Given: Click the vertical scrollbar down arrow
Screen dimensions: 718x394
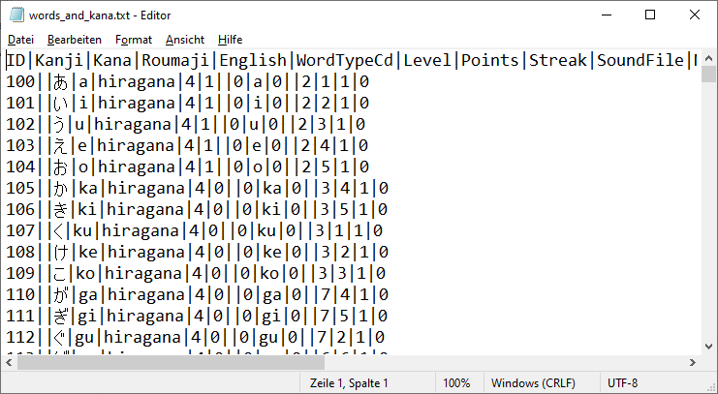Looking at the screenshot, I should [708, 347].
